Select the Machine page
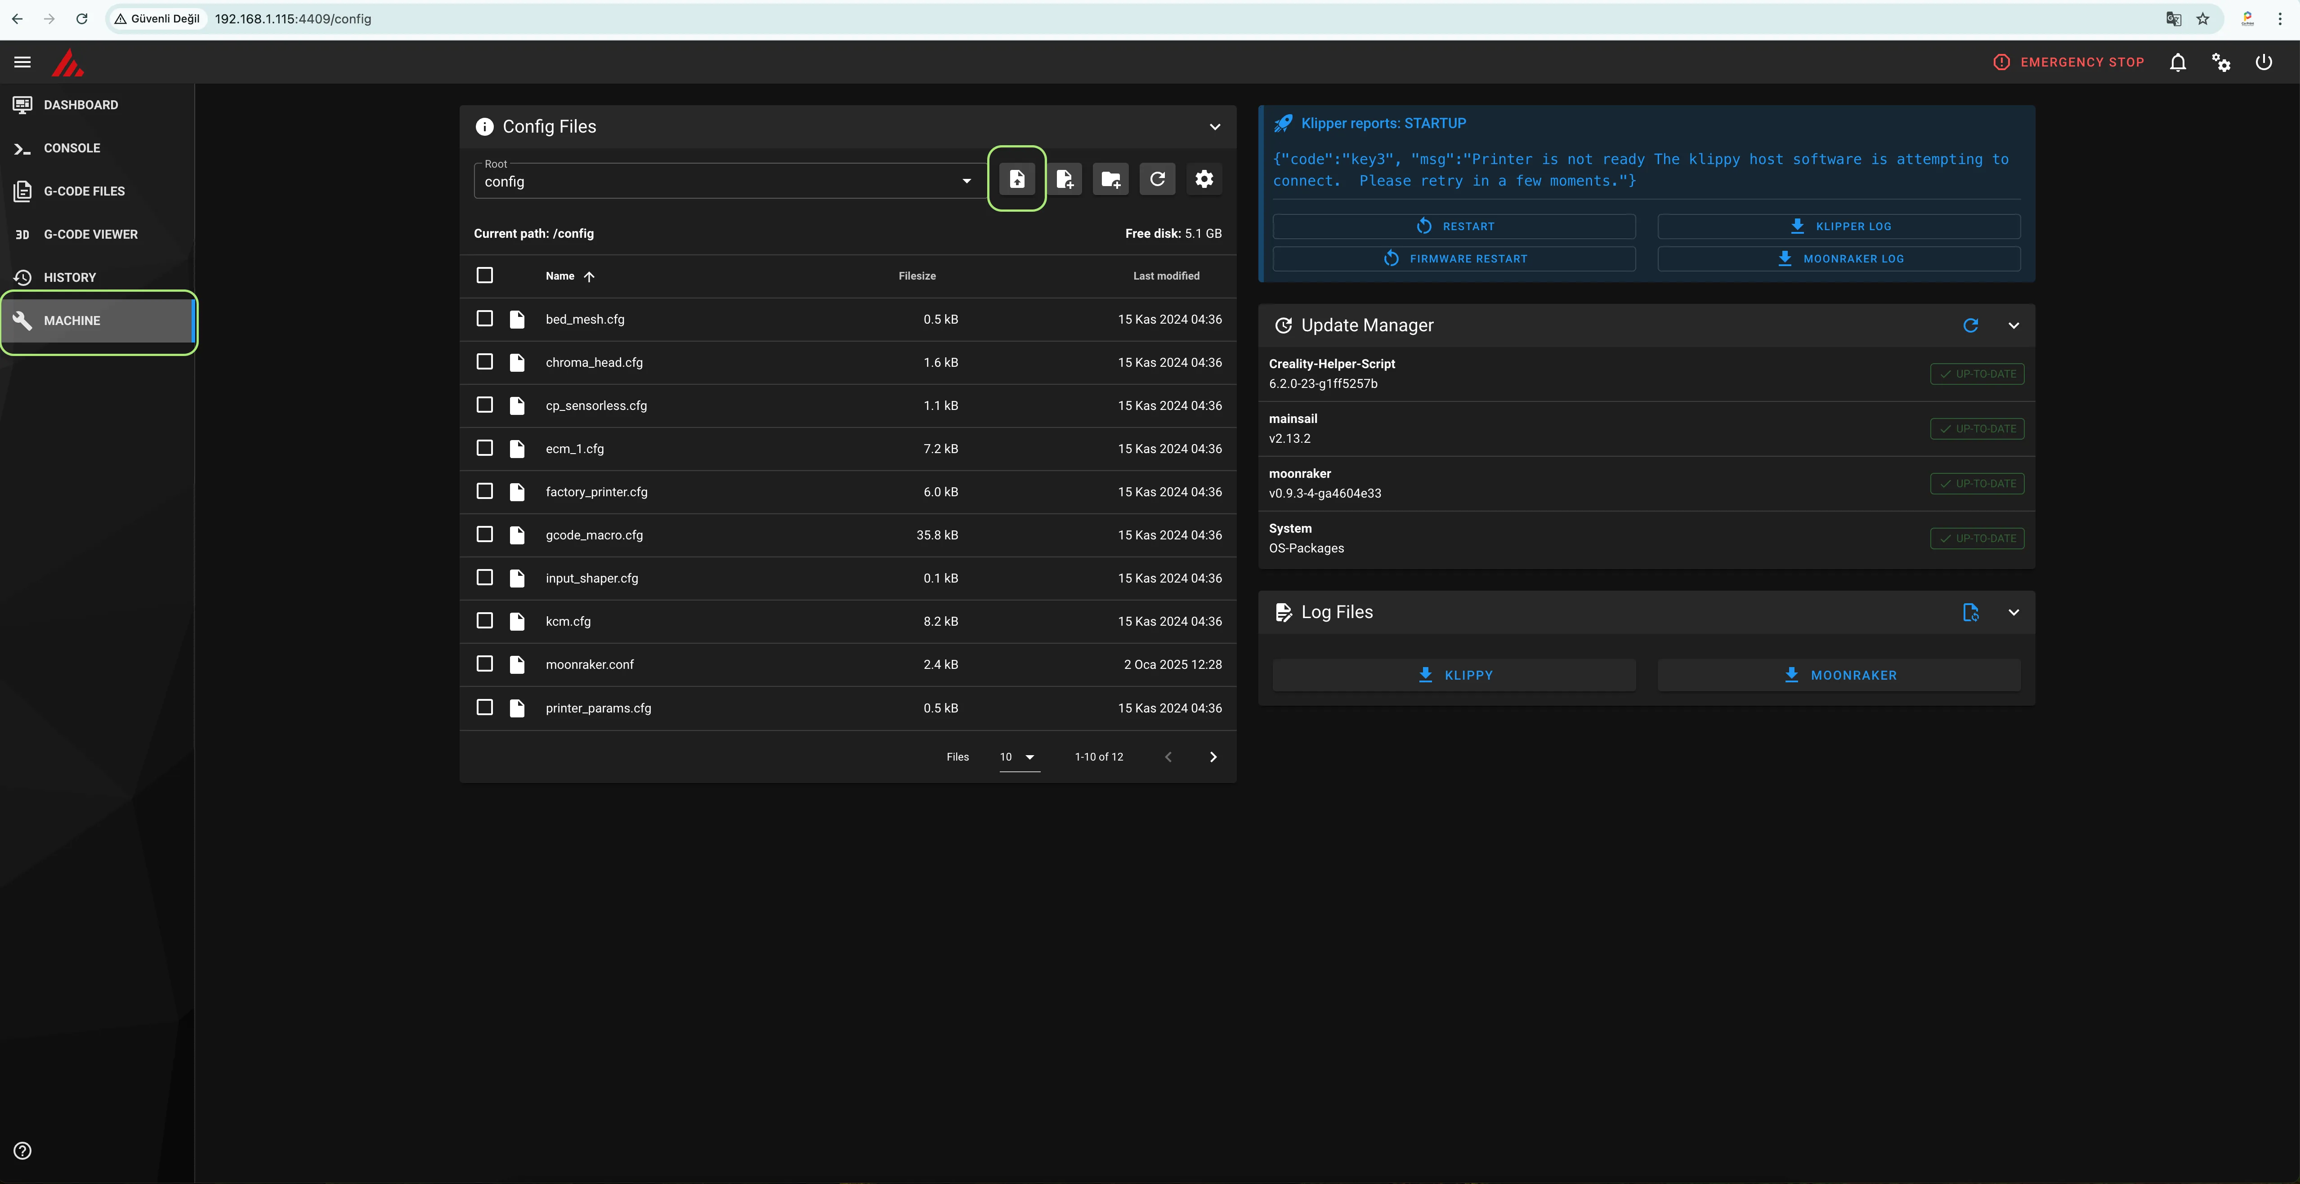This screenshot has width=2300, height=1184. pyautogui.click(x=97, y=320)
